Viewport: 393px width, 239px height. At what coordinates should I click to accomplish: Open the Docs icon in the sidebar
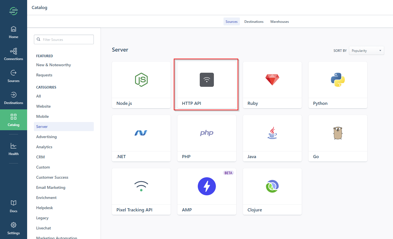coord(13,206)
